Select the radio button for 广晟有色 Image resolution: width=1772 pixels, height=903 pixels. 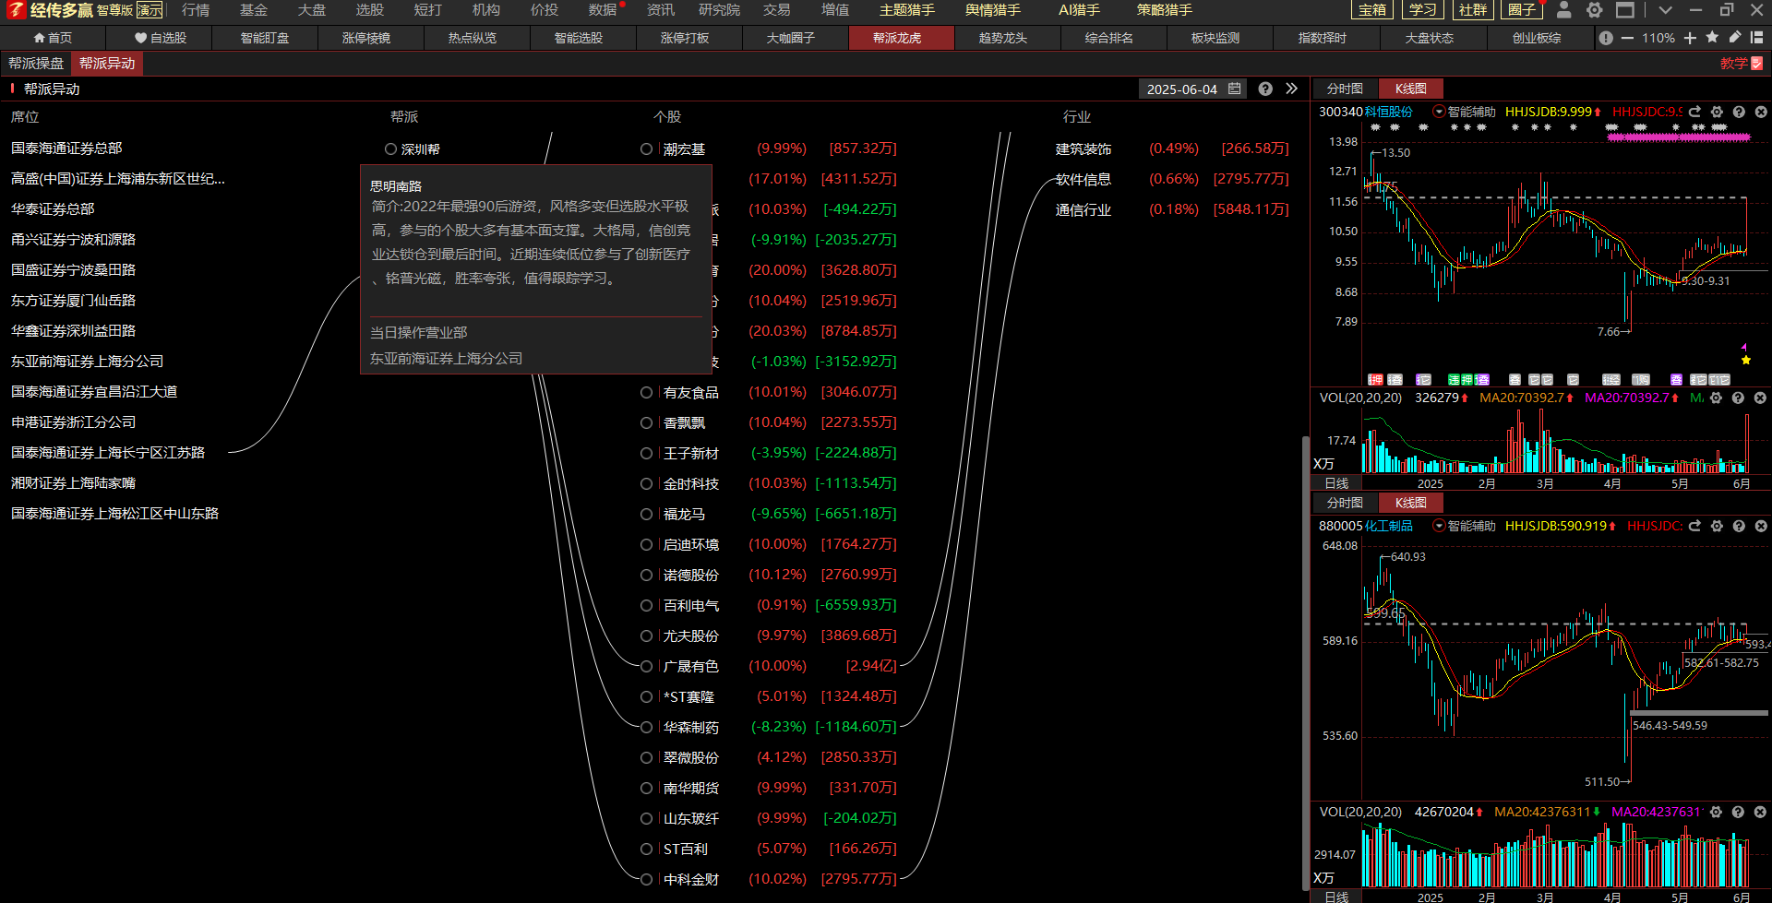point(646,666)
